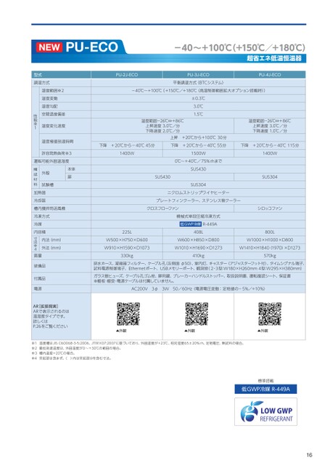Viewport: 330px width, 468px height.
Task: Click the page number 16
Action: click(309, 455)
